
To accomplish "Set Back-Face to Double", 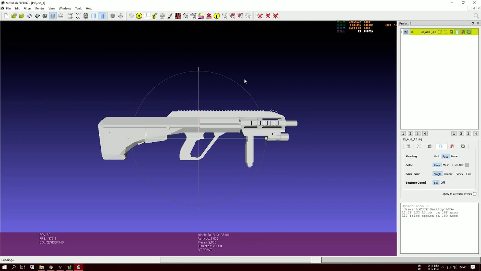I will (448, 174).
